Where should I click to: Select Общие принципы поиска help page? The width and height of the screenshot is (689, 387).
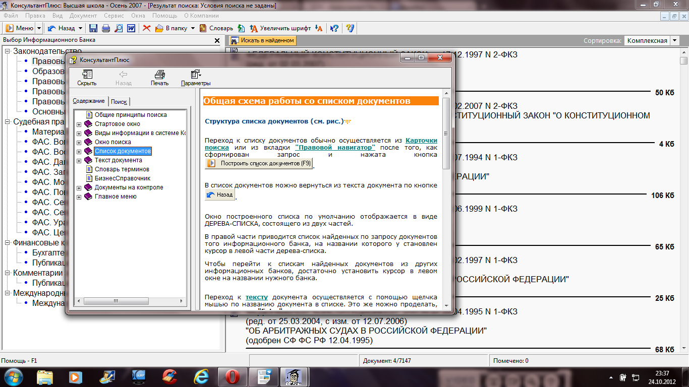(131, 115)
